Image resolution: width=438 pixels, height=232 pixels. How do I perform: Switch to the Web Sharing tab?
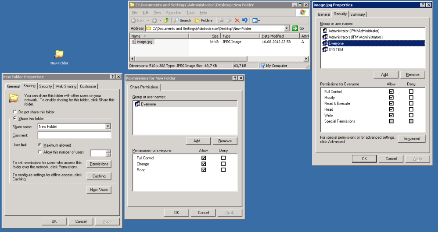point(66,87)
